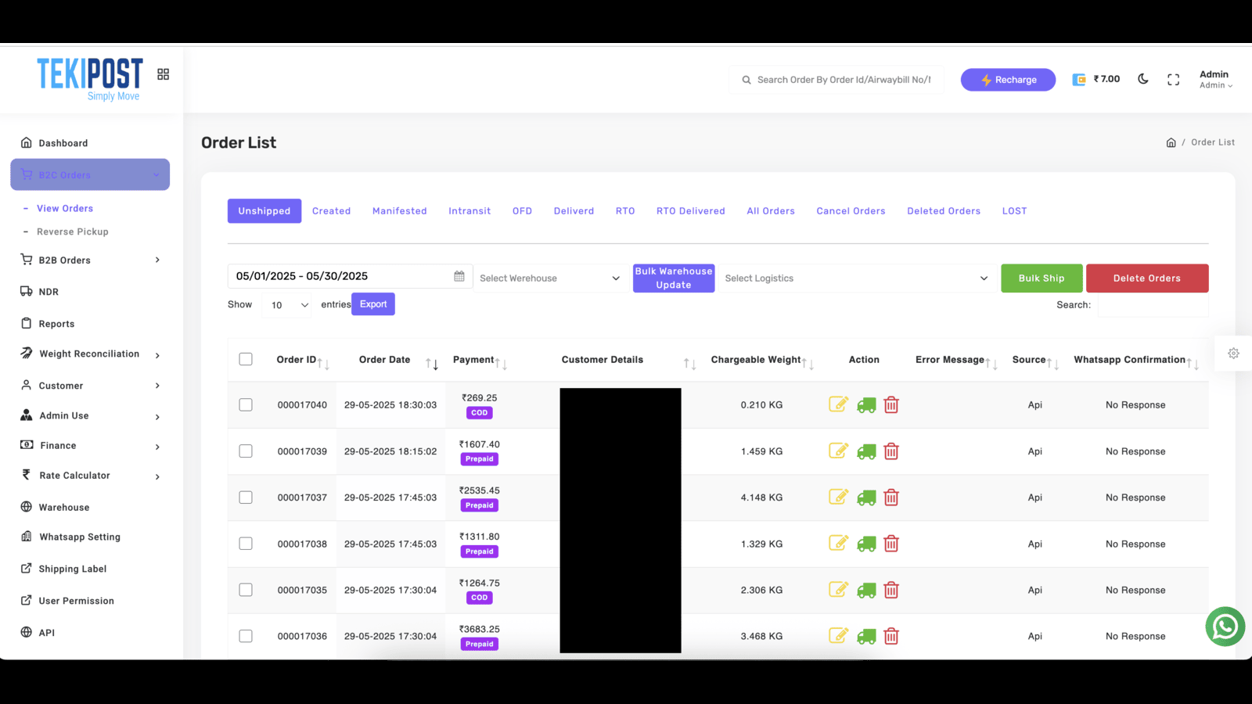Open the edit icon for order 000017040
Viewport: 1252px width, 704px height.
[838, 404]
